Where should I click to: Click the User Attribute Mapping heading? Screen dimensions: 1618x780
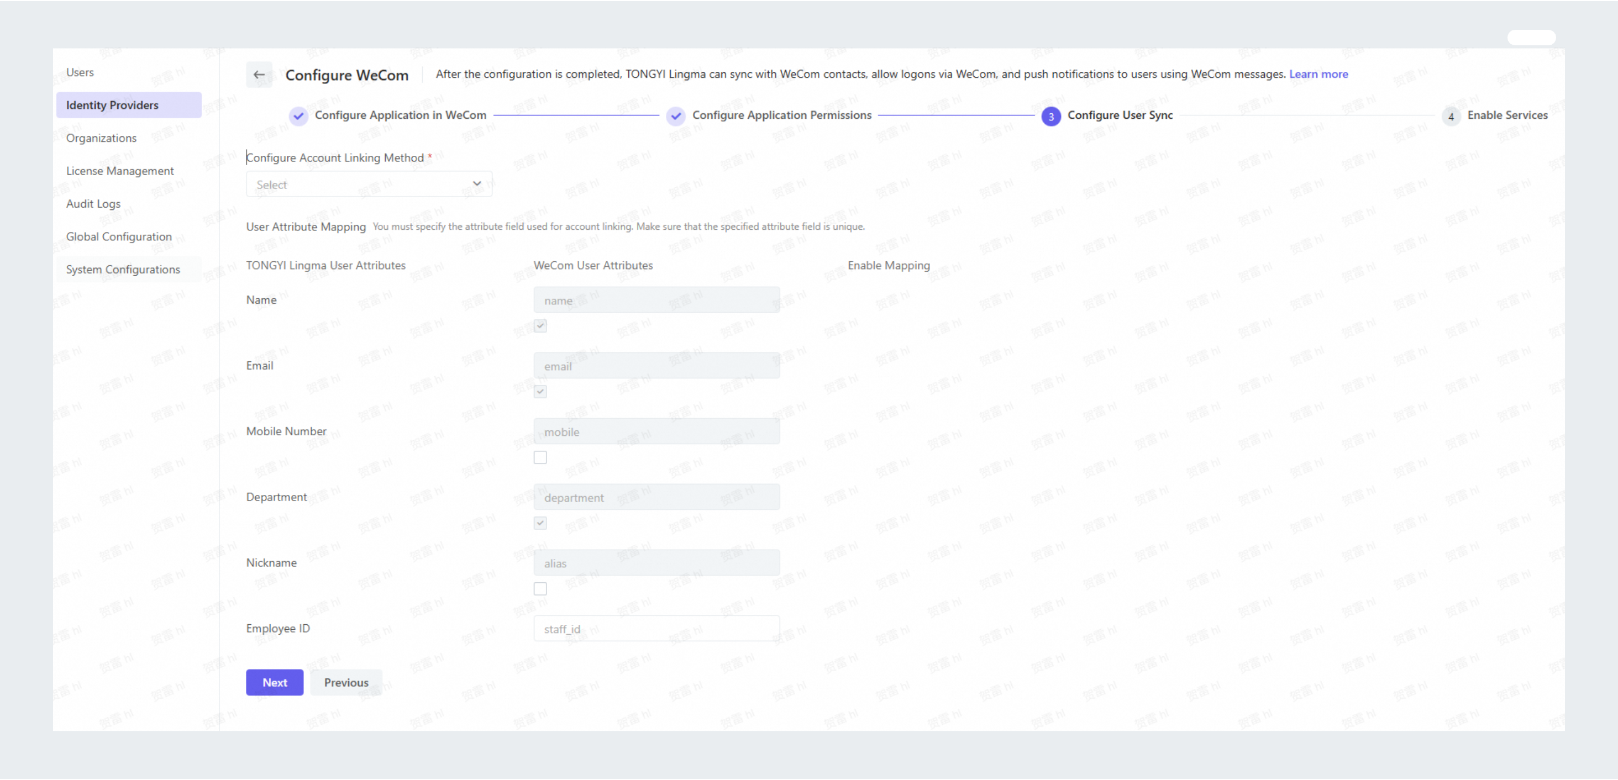[306, 226]
